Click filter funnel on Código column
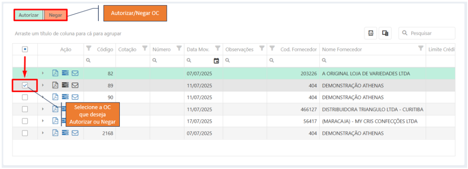 89,48
